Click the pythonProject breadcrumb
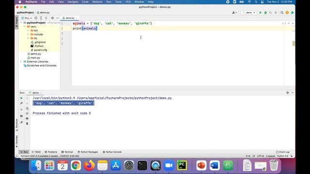 (25, 13)
